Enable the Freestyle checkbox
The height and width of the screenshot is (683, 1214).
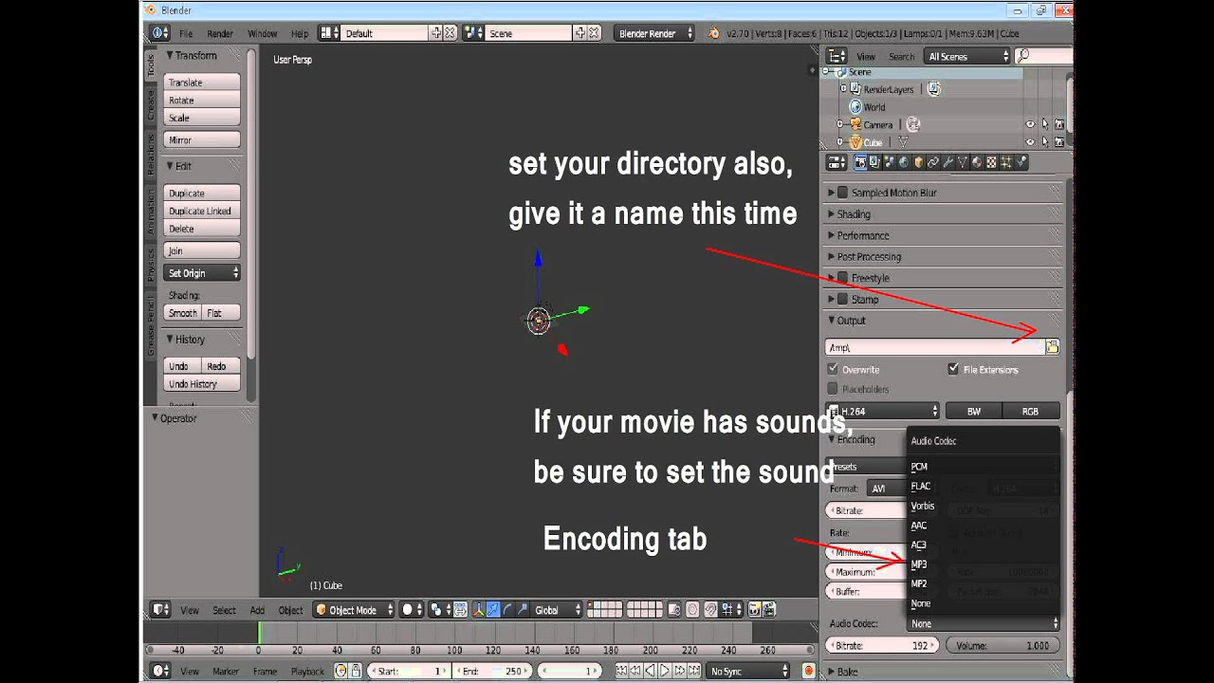pyautogui.click(x=842, y=278)
